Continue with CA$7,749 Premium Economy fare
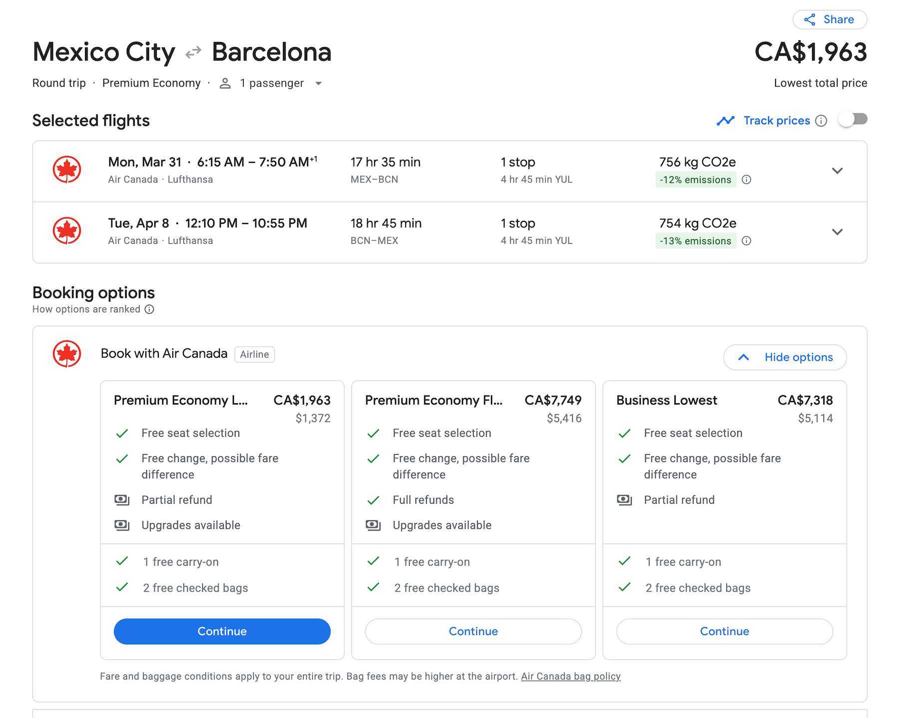The height and width of the screenshot is (718, 899). tap(473, 632)
